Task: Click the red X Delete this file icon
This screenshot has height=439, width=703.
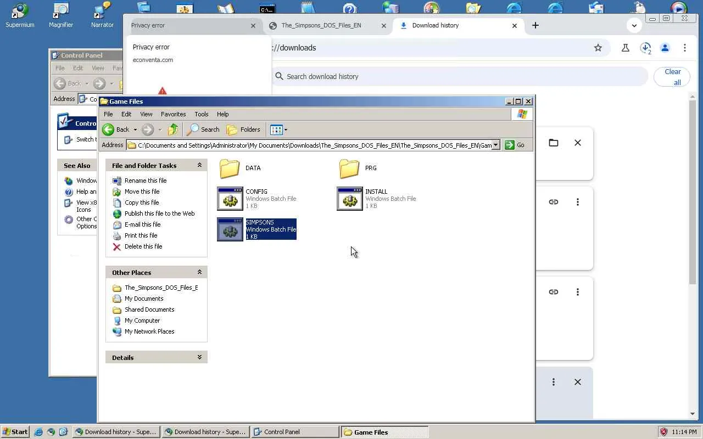Action: 116,247
